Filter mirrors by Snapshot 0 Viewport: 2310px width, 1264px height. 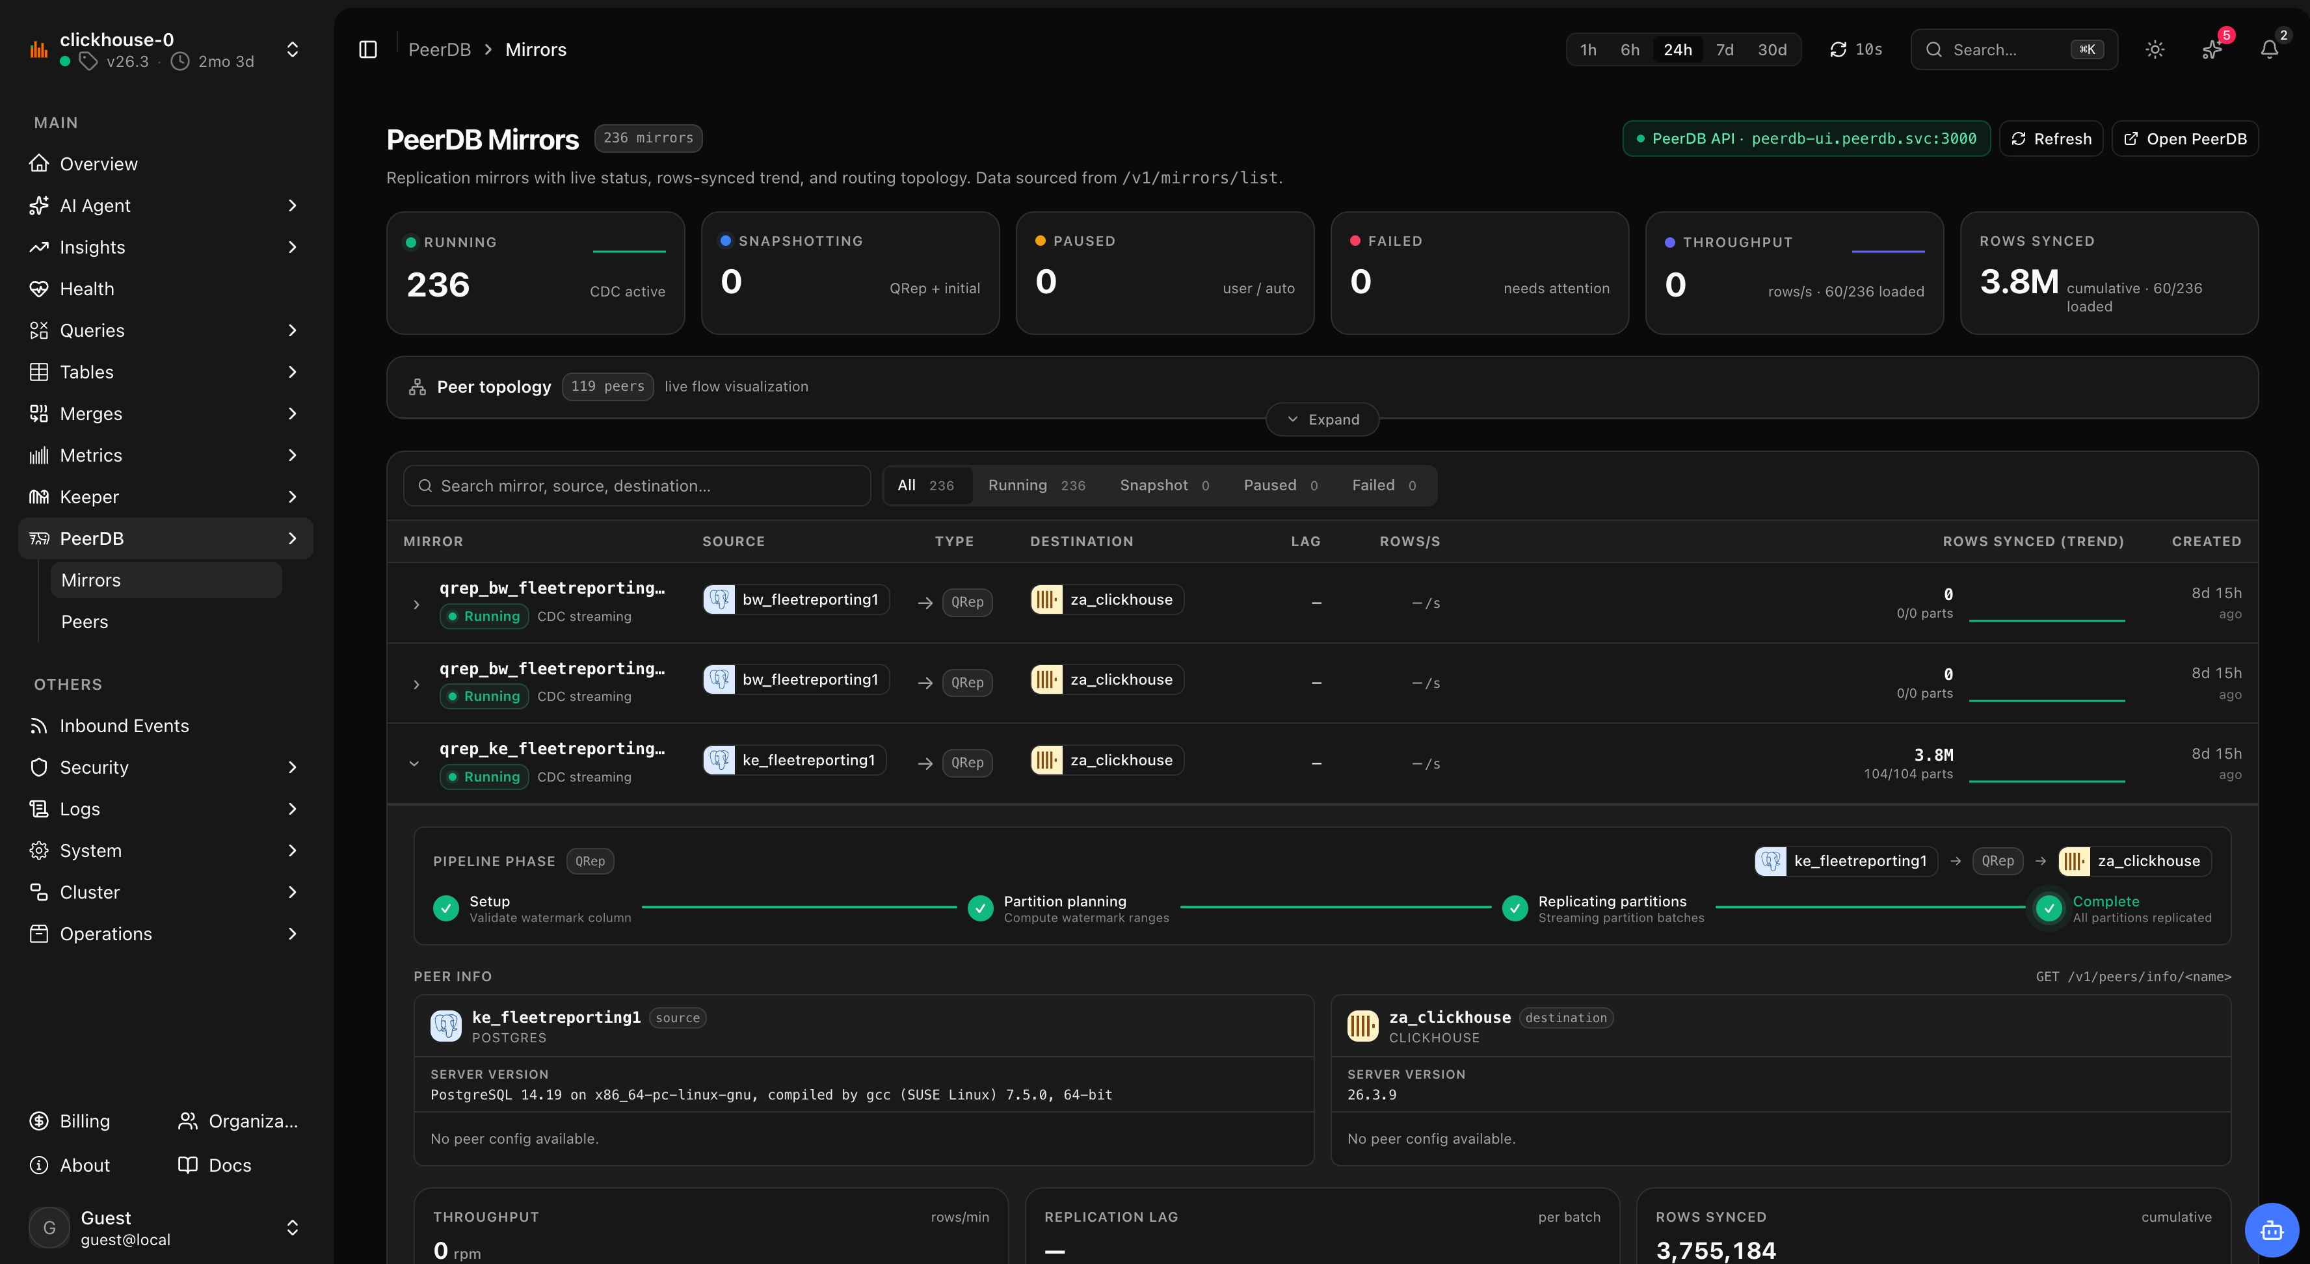tap(1164, 485)
